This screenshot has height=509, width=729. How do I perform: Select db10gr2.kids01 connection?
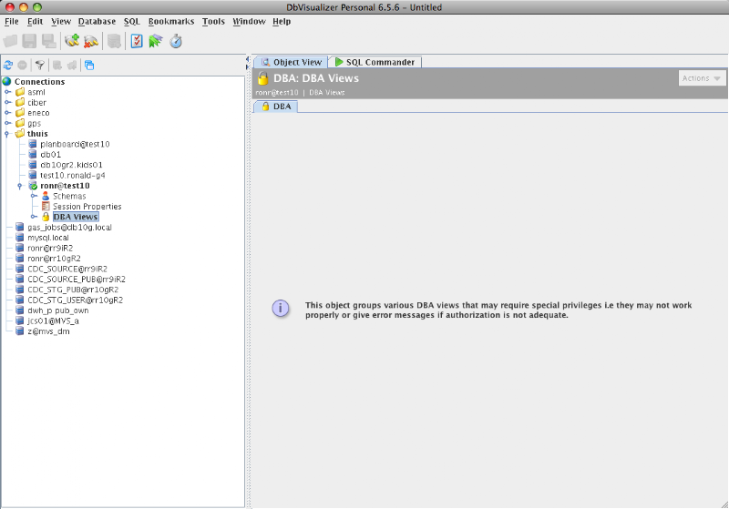(x=71, y=165)
